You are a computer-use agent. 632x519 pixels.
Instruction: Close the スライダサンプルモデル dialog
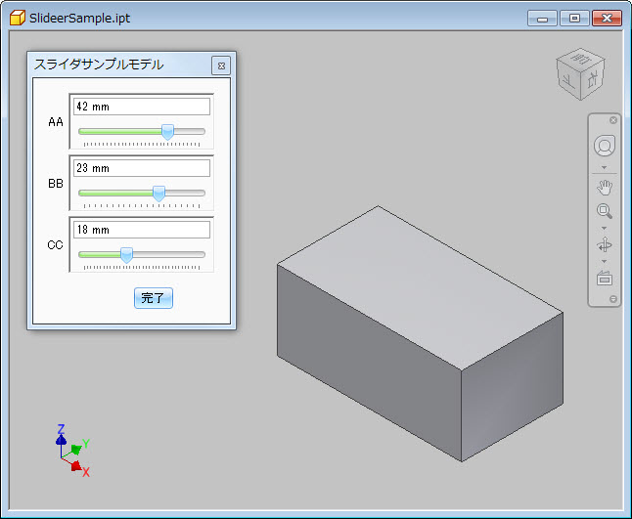(x=221, y=65)
